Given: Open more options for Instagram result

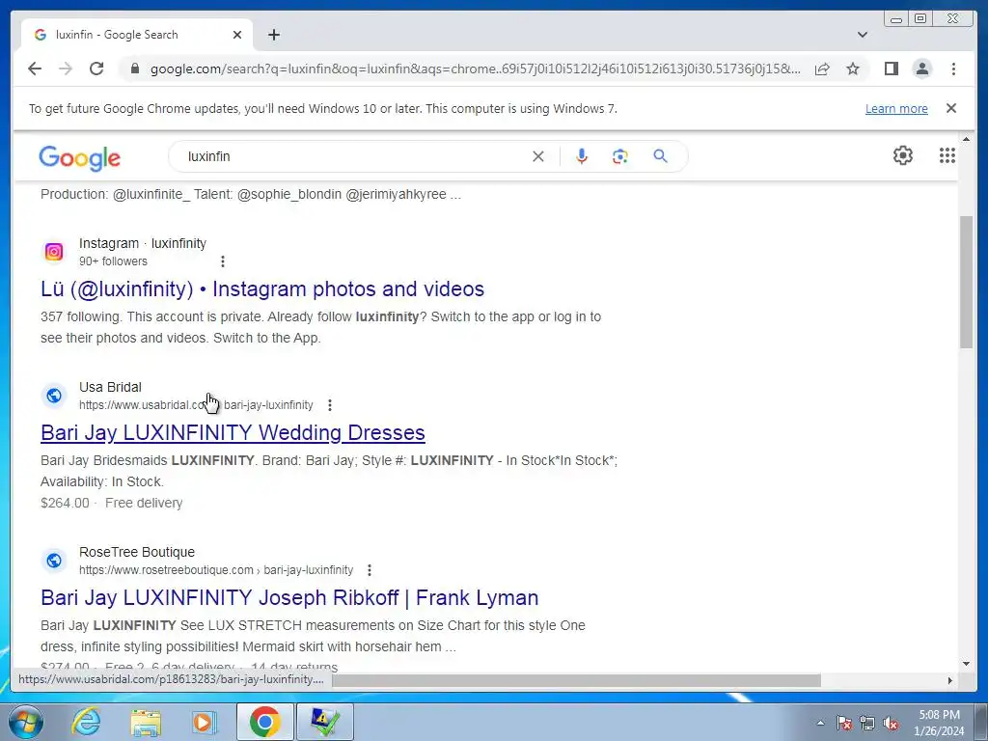Looking at the screenshot, I should coord(223,261).
